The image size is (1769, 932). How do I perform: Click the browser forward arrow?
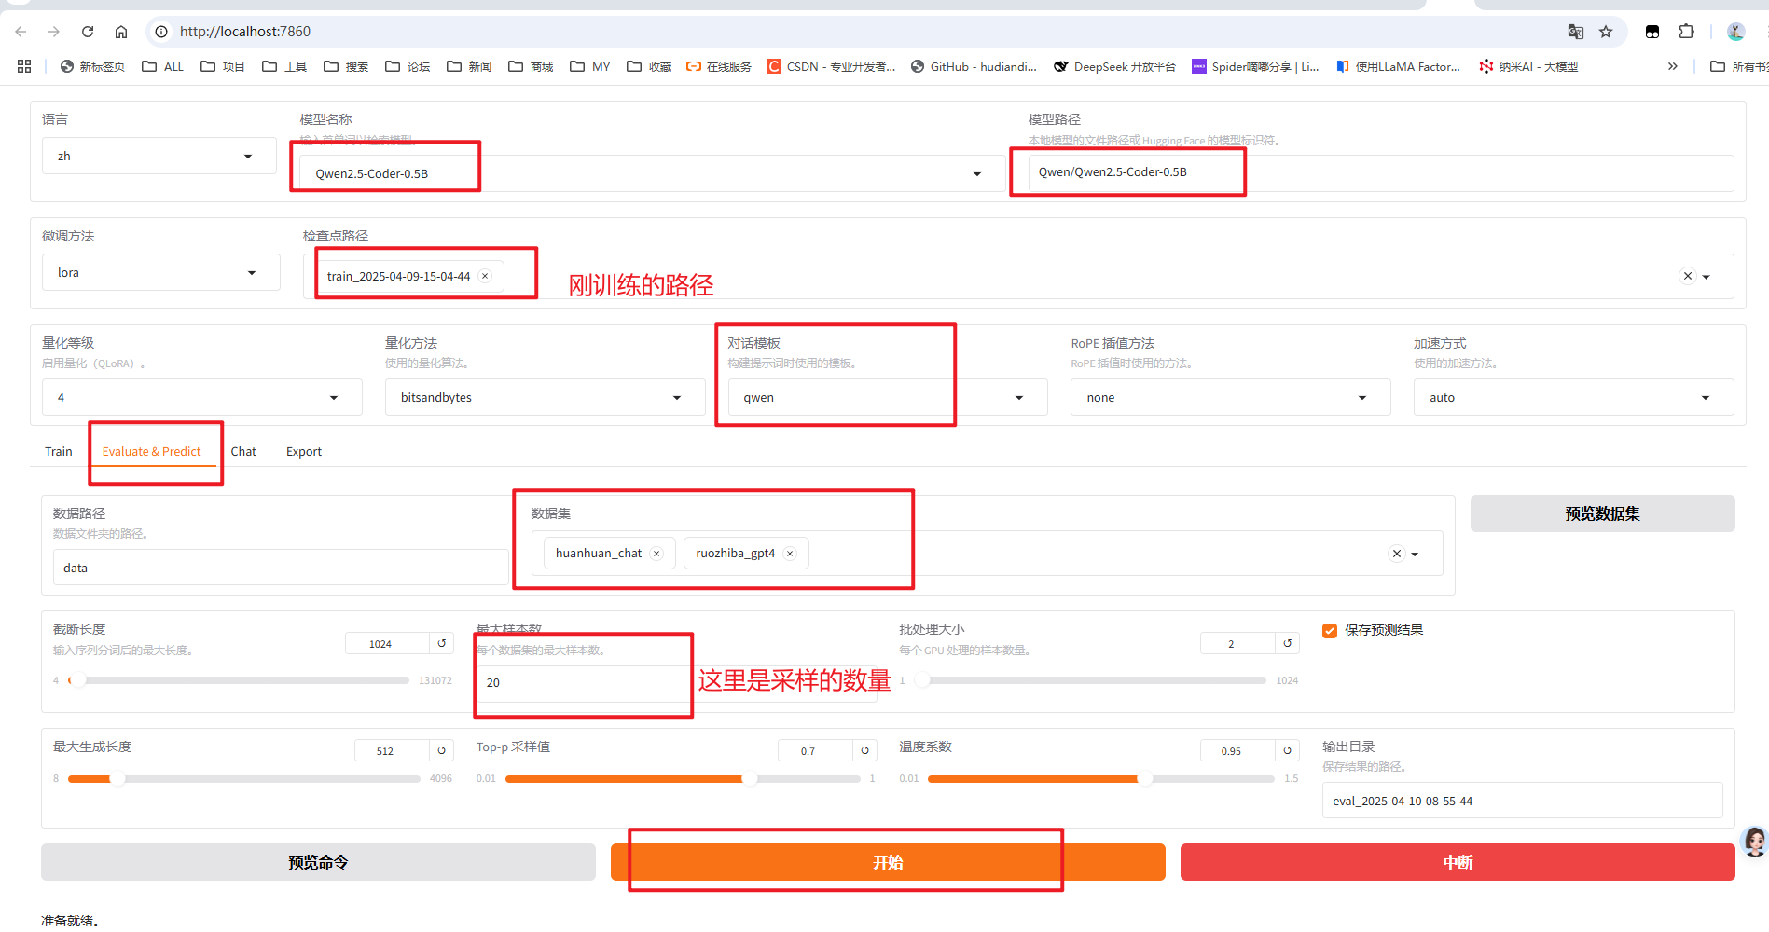(54, 32)
